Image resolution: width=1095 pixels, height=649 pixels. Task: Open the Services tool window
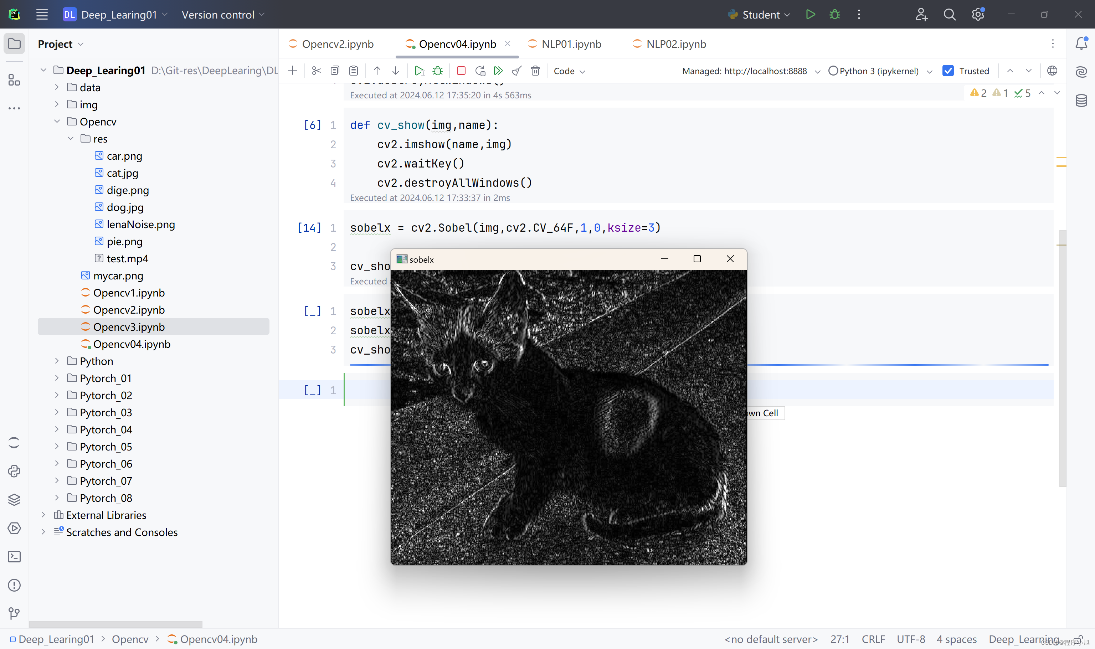(14, 528)
